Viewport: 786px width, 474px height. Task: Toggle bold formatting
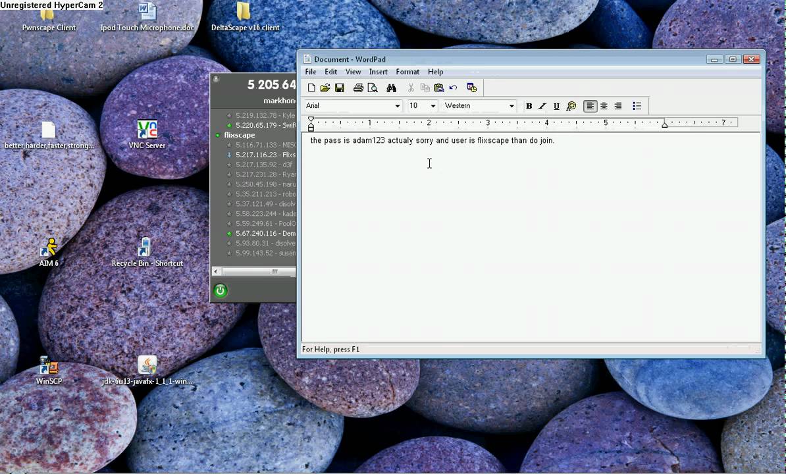529,106
